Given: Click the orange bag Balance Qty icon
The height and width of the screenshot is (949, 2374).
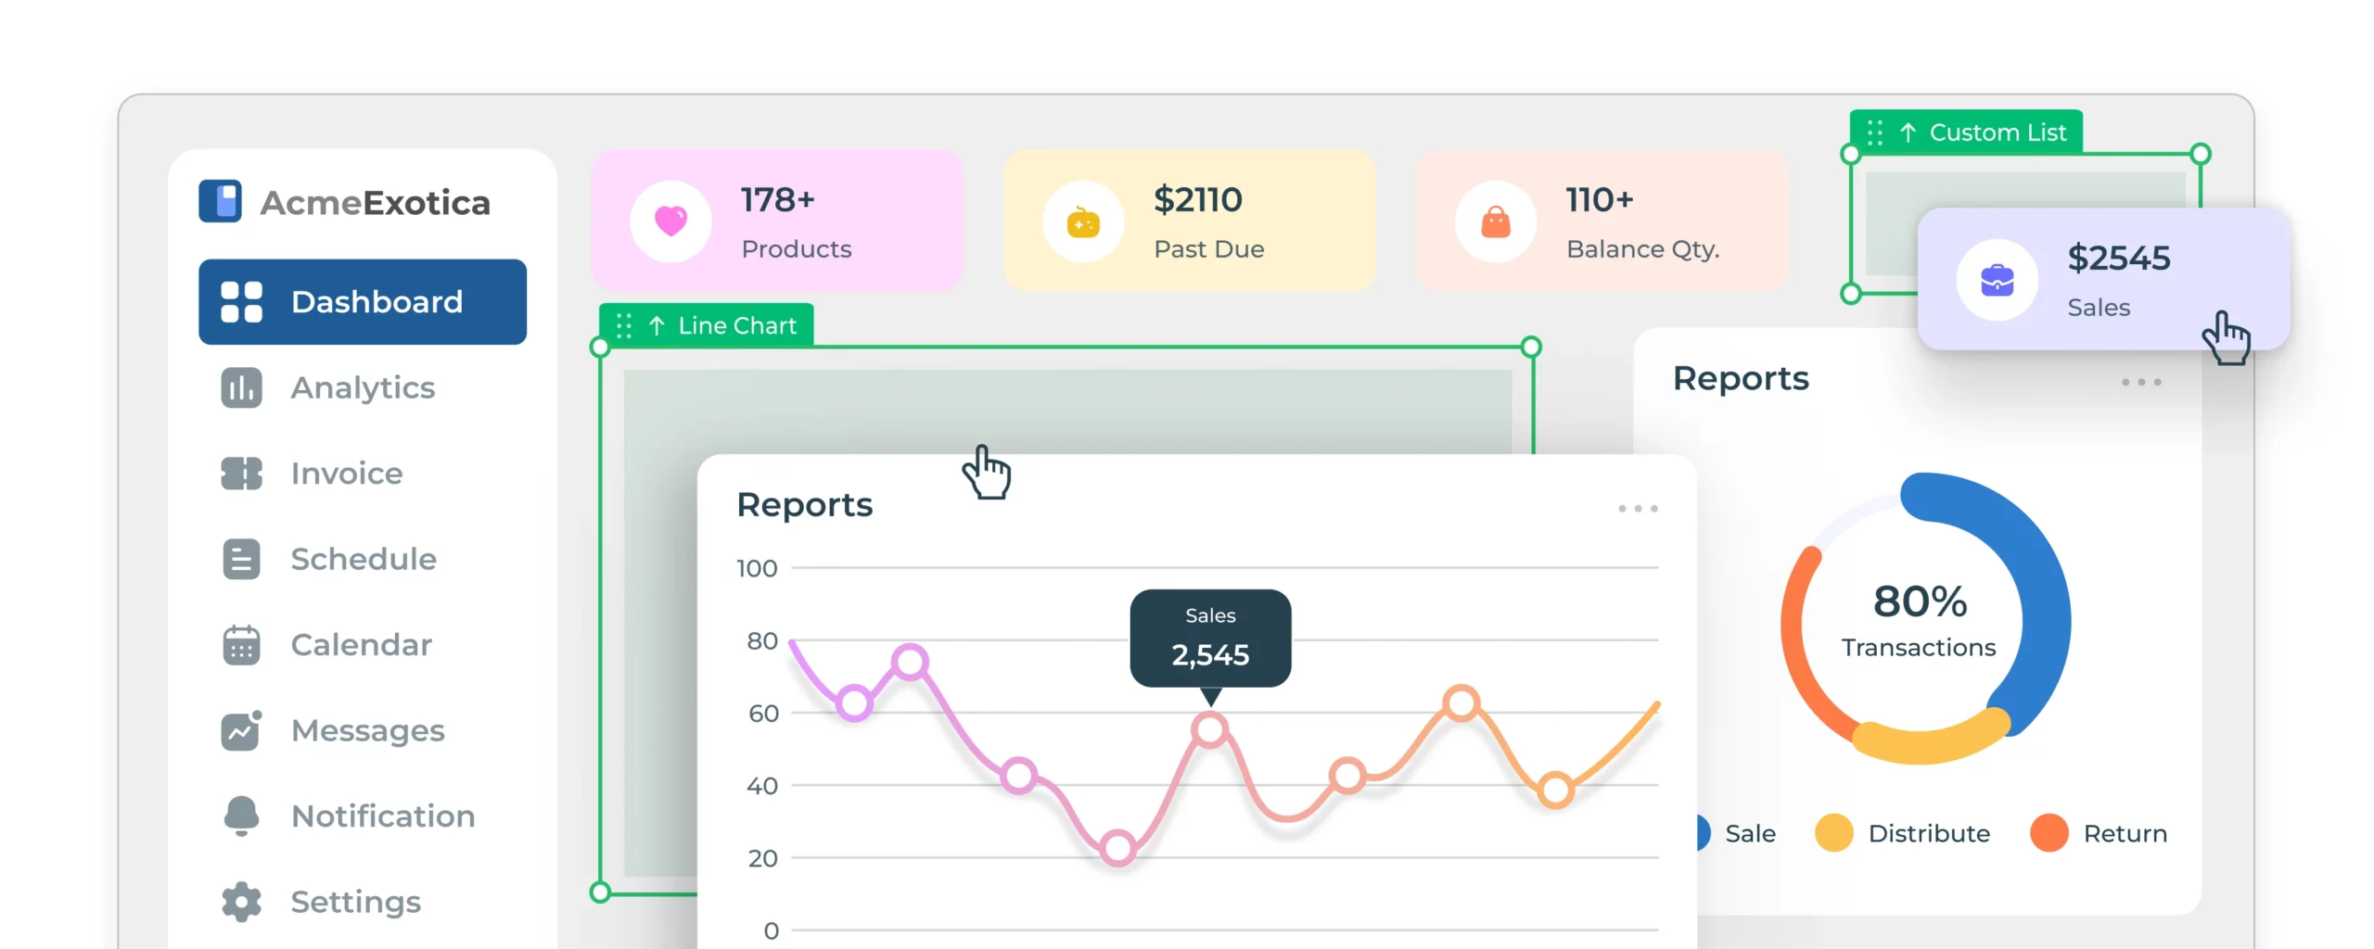Looking at the screenshot, I should pyautogui.click(x=1496, y=221).
